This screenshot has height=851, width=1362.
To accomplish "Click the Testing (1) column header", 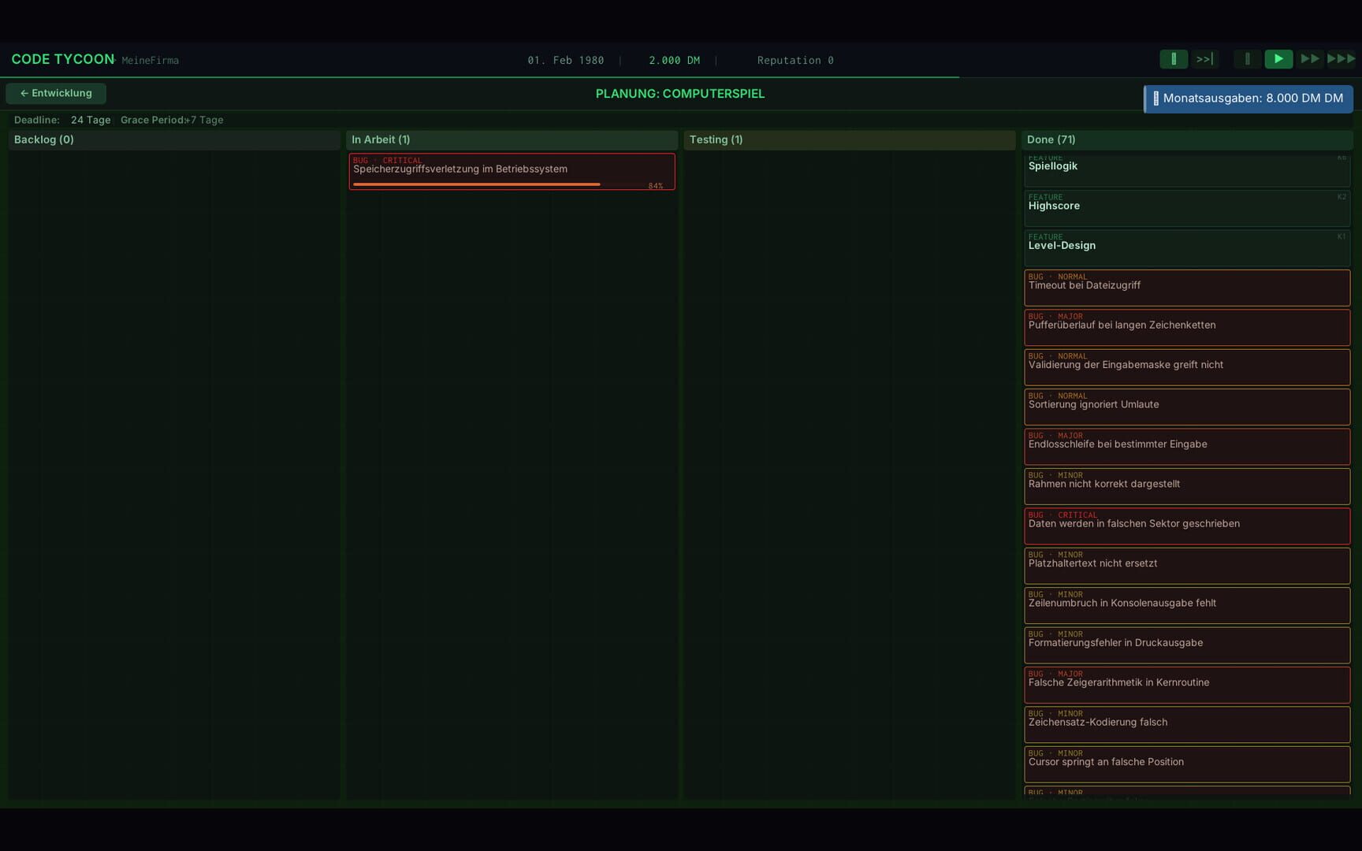I will click(715, 139).
